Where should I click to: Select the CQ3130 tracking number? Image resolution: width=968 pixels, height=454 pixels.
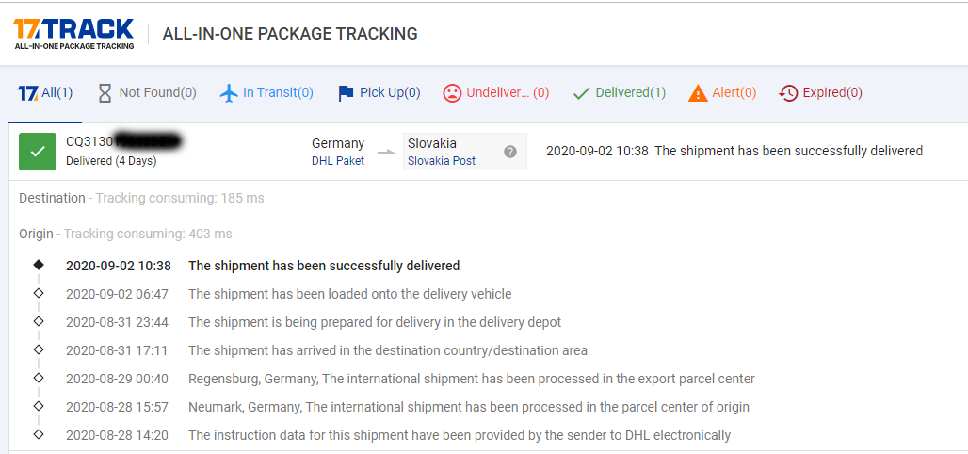[x=122, y=142]
